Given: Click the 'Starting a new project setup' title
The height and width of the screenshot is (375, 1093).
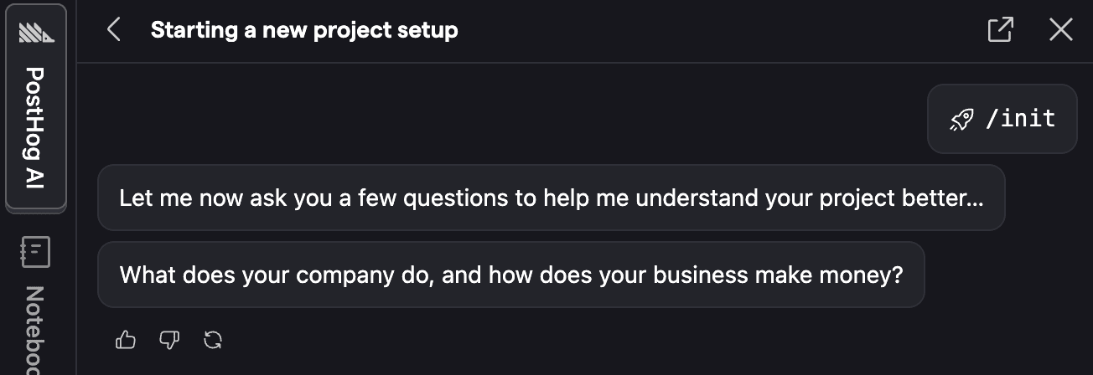Looking at the screenshot, I should (x=304, y=31).
